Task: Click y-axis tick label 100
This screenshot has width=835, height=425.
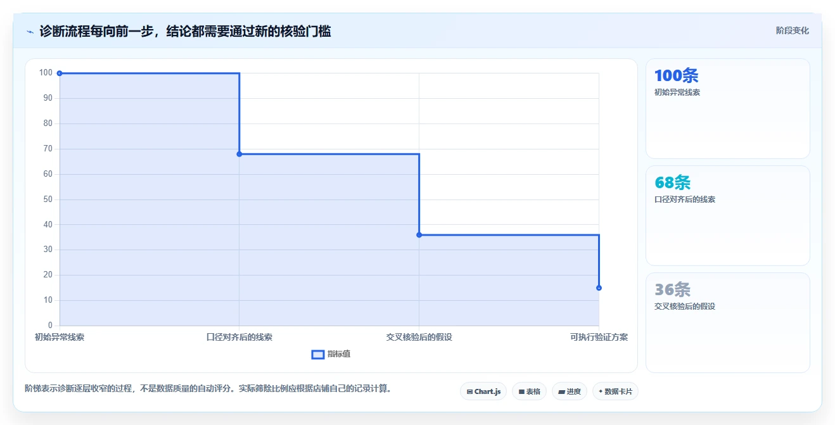Action: (x=46, y=73)
